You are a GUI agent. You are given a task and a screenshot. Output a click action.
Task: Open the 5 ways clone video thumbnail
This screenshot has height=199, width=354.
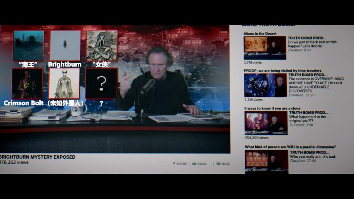266,123
